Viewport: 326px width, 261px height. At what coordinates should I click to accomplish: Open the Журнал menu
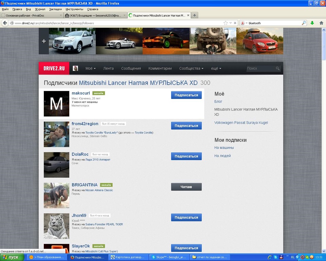40,9
